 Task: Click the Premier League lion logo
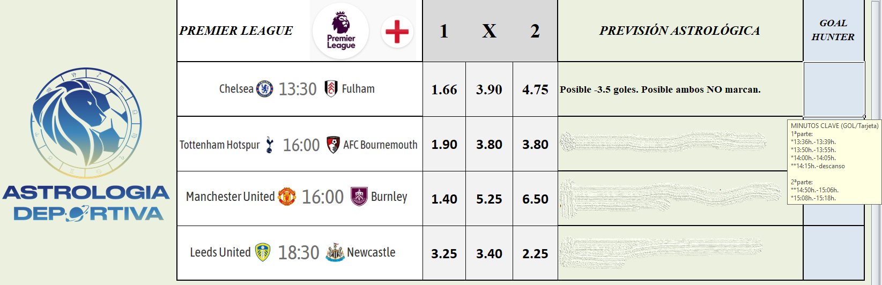[x=341, y=31]
